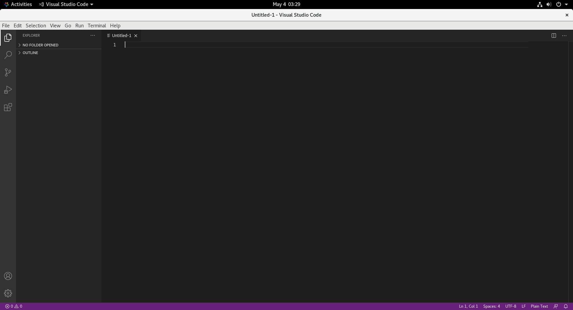Click Ln 1, Col 1 in status bar
Screen dimensions: 573x310
pos(468,306)
